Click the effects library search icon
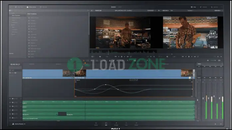This screenshot has width=232, height=130. 88,11
